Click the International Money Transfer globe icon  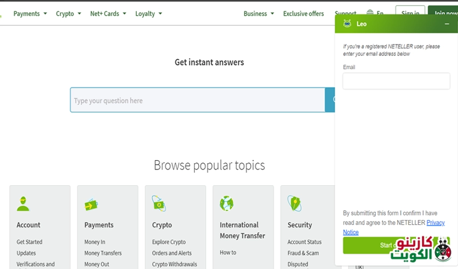[226, 203]
